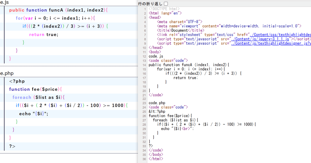Click the rendered 'echo "{$i}";' line
This screenshot has width=311, height=163.
[34, 114]
